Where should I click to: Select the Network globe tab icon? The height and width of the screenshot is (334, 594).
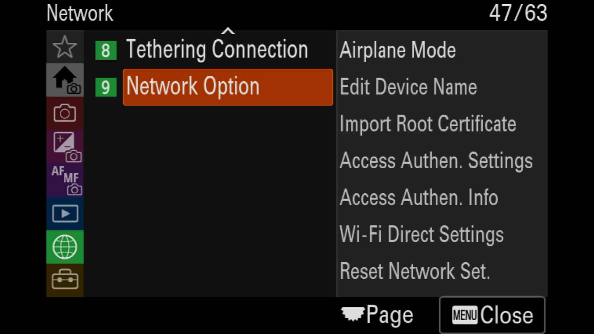click(x=65, y=247)
